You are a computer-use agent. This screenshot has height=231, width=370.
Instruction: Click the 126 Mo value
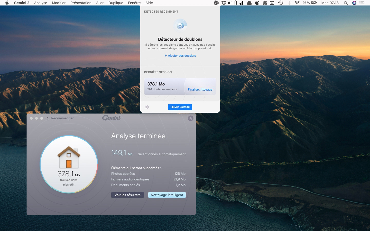pos(180,174)
